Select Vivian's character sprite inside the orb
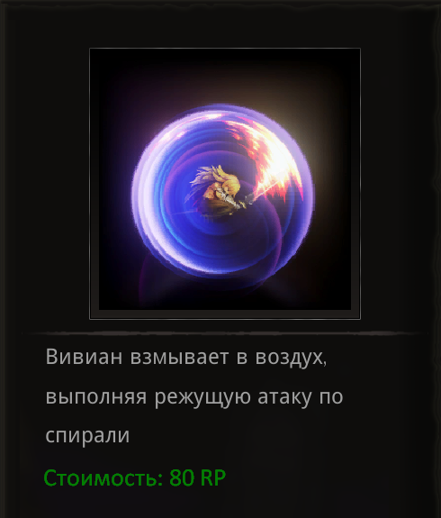 click(218, 192)
